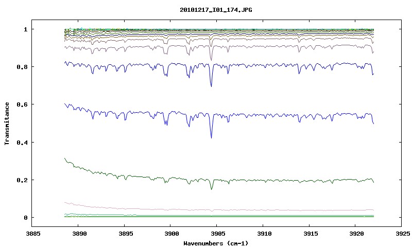
Task: Click x-axis tick label 3925
Action: 403,234
